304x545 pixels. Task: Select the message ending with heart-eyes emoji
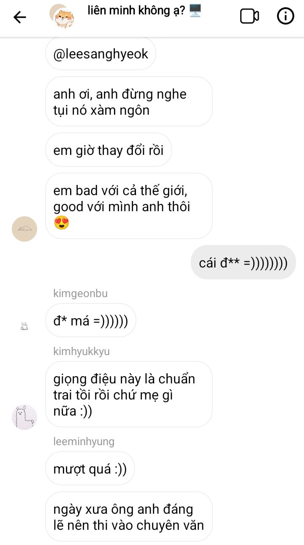(x=129, y=206)
